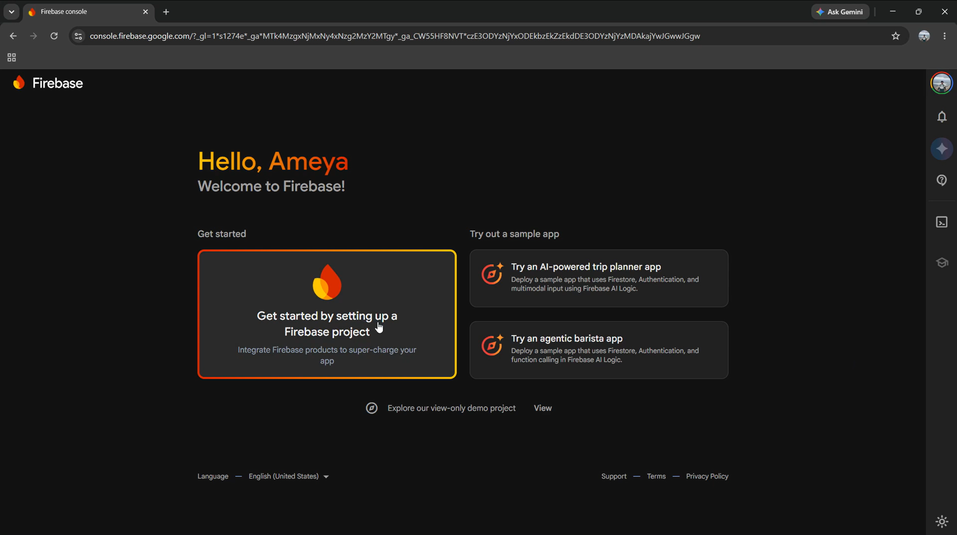Open the notifications bell
957x535 pixels.
[942, 117]
